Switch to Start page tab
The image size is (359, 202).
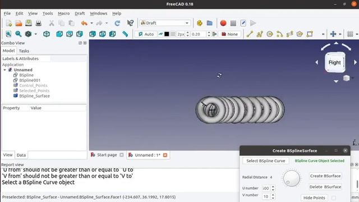point(107,155)
